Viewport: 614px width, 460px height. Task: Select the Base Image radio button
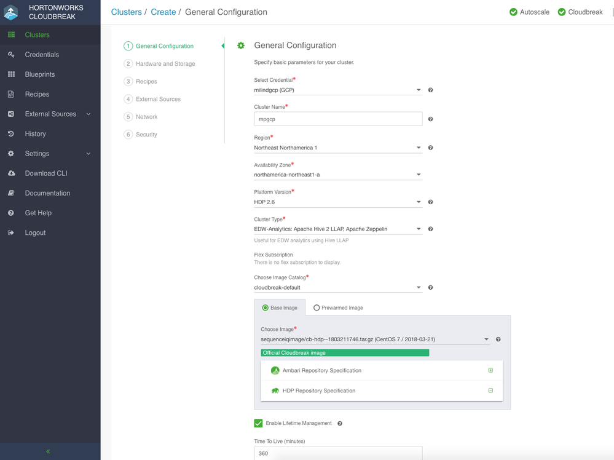(266, 307)
